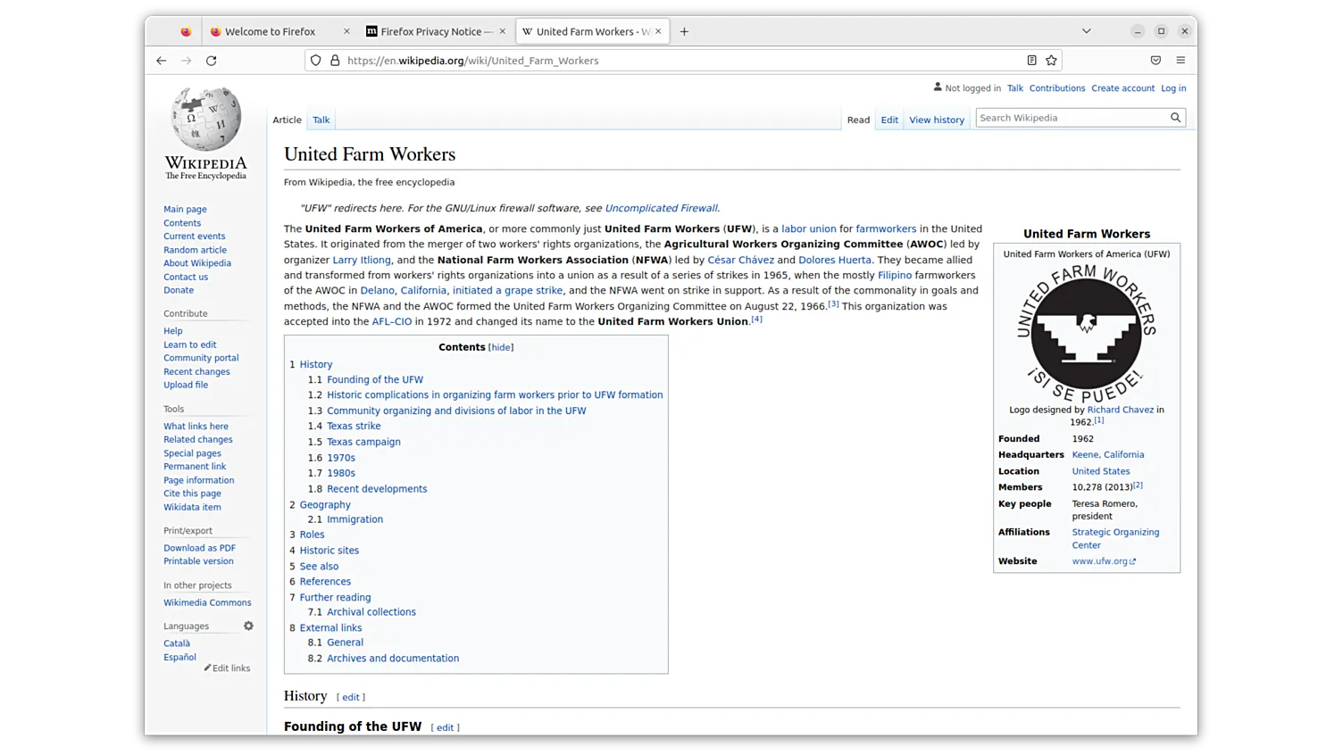Open Strategic Organizing Center affiliation link
The width and height of the screenshot is (1343, 755).
point(1115,538)
